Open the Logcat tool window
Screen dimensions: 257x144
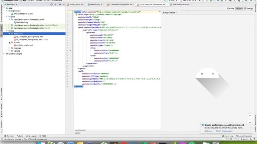click(x=31, y=136)
